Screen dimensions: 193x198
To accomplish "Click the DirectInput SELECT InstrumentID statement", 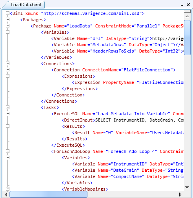I will [x=140, y=120].
